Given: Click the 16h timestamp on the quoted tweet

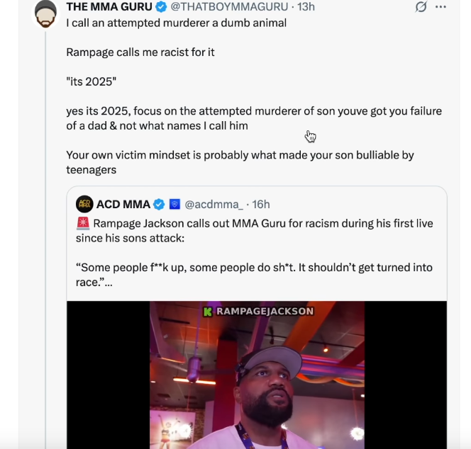Looking at the screenshot, I should (x=261, y=205).
